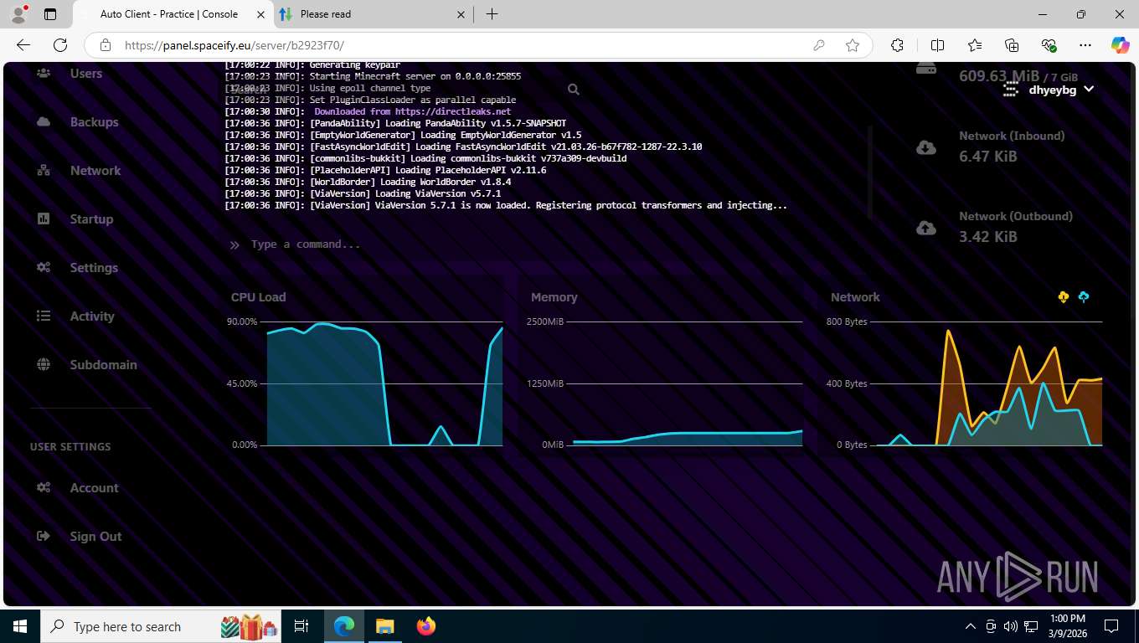Viewport: 1139px width, 643px height.
Task: Open browser Collections
Action: coord(1012,45)
